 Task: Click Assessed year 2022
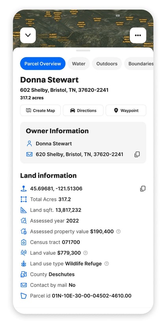73,221
